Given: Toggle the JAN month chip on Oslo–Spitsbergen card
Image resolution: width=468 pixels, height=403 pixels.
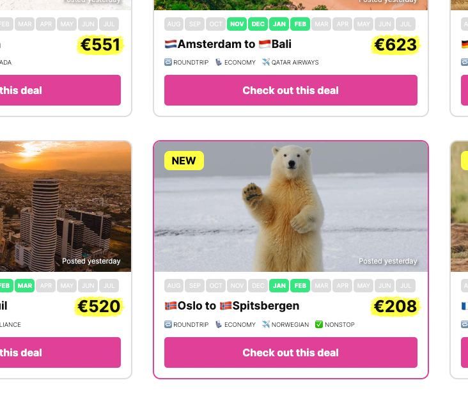Looking at the screenshot, I should pos(279,286).
